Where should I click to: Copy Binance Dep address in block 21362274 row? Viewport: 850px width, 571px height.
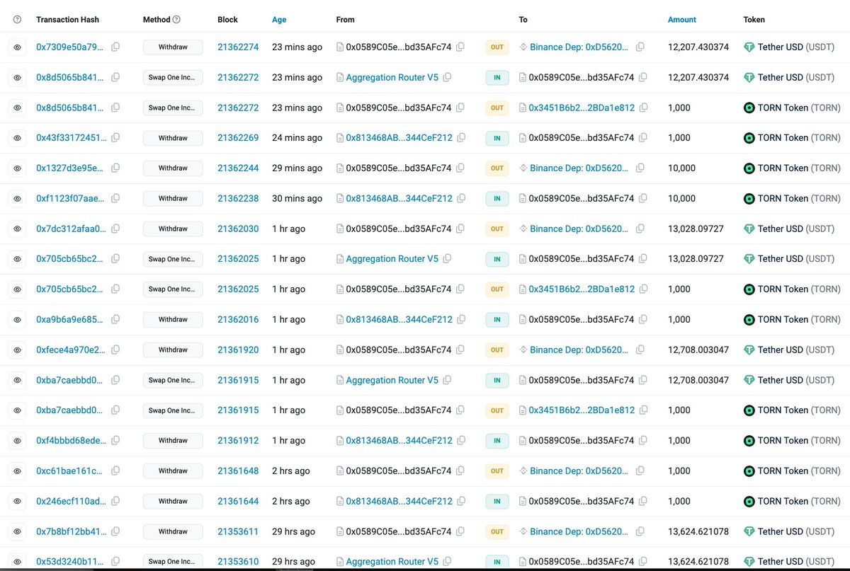coord(640,47)
